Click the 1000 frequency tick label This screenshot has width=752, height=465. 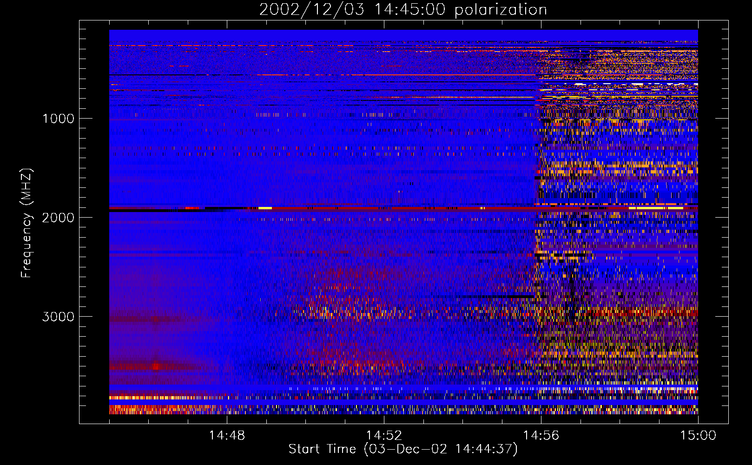point(58,119)
